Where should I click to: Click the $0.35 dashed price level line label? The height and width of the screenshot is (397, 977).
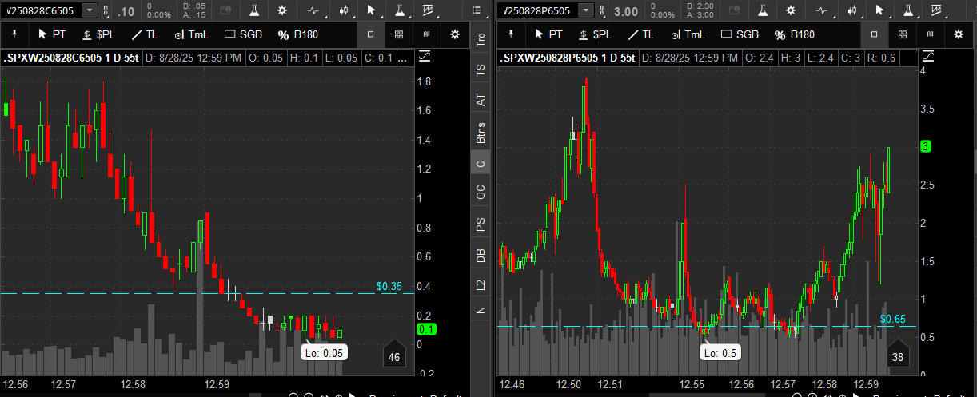(388, 286)
